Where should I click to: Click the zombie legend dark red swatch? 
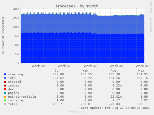point(5,86)
